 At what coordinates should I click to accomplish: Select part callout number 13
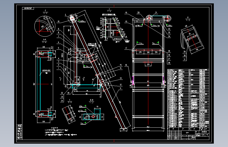tap(120, 78)
